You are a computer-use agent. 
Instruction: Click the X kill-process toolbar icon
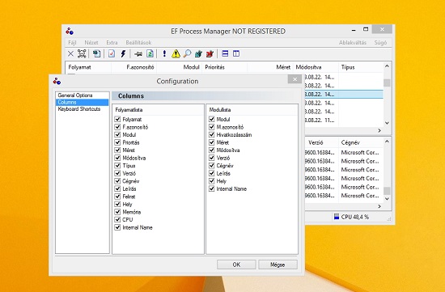(x=70, y=53)
